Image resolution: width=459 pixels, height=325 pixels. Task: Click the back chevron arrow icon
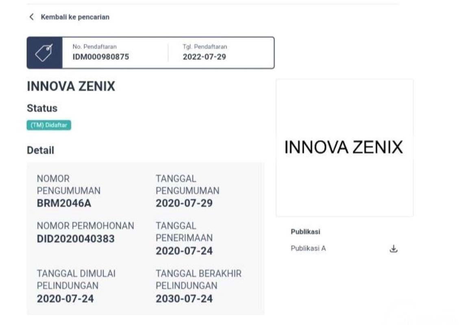click(31, 17)
